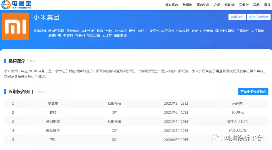Open the 数据库 menu
272x150 pixels.
(x=187, y=5)
